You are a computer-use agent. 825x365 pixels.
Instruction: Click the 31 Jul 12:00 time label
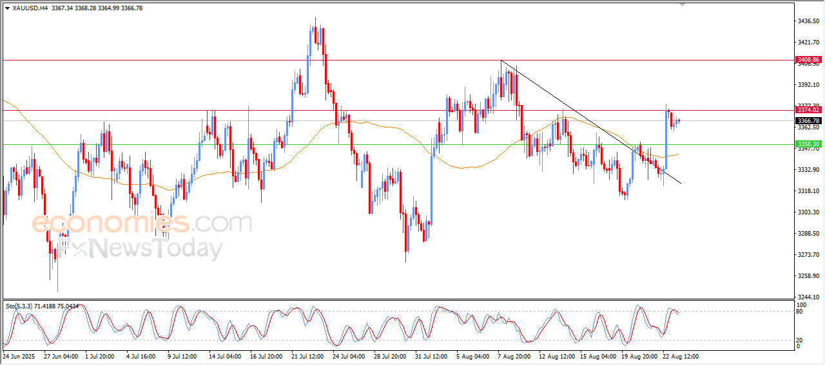[431, 356]
